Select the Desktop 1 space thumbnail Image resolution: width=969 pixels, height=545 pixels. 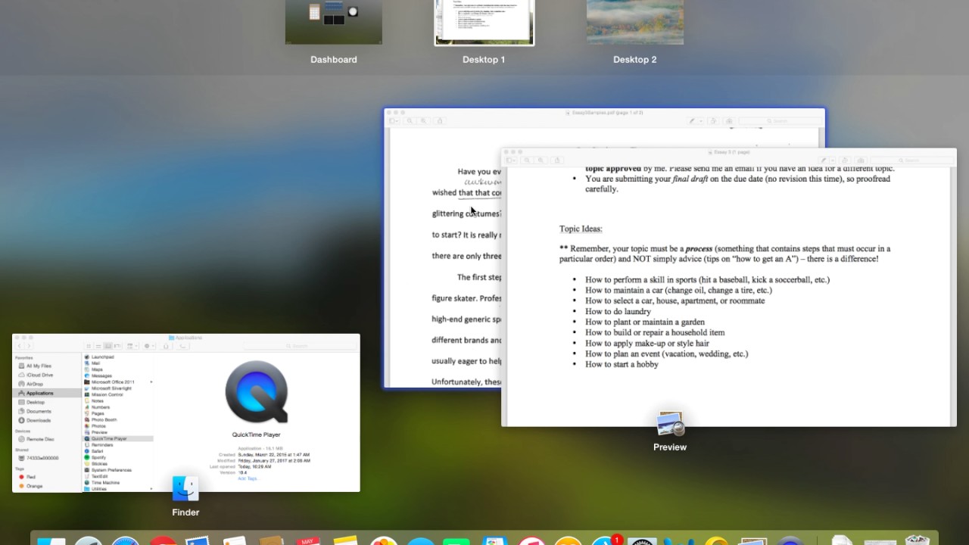click(x=484, y=22)
